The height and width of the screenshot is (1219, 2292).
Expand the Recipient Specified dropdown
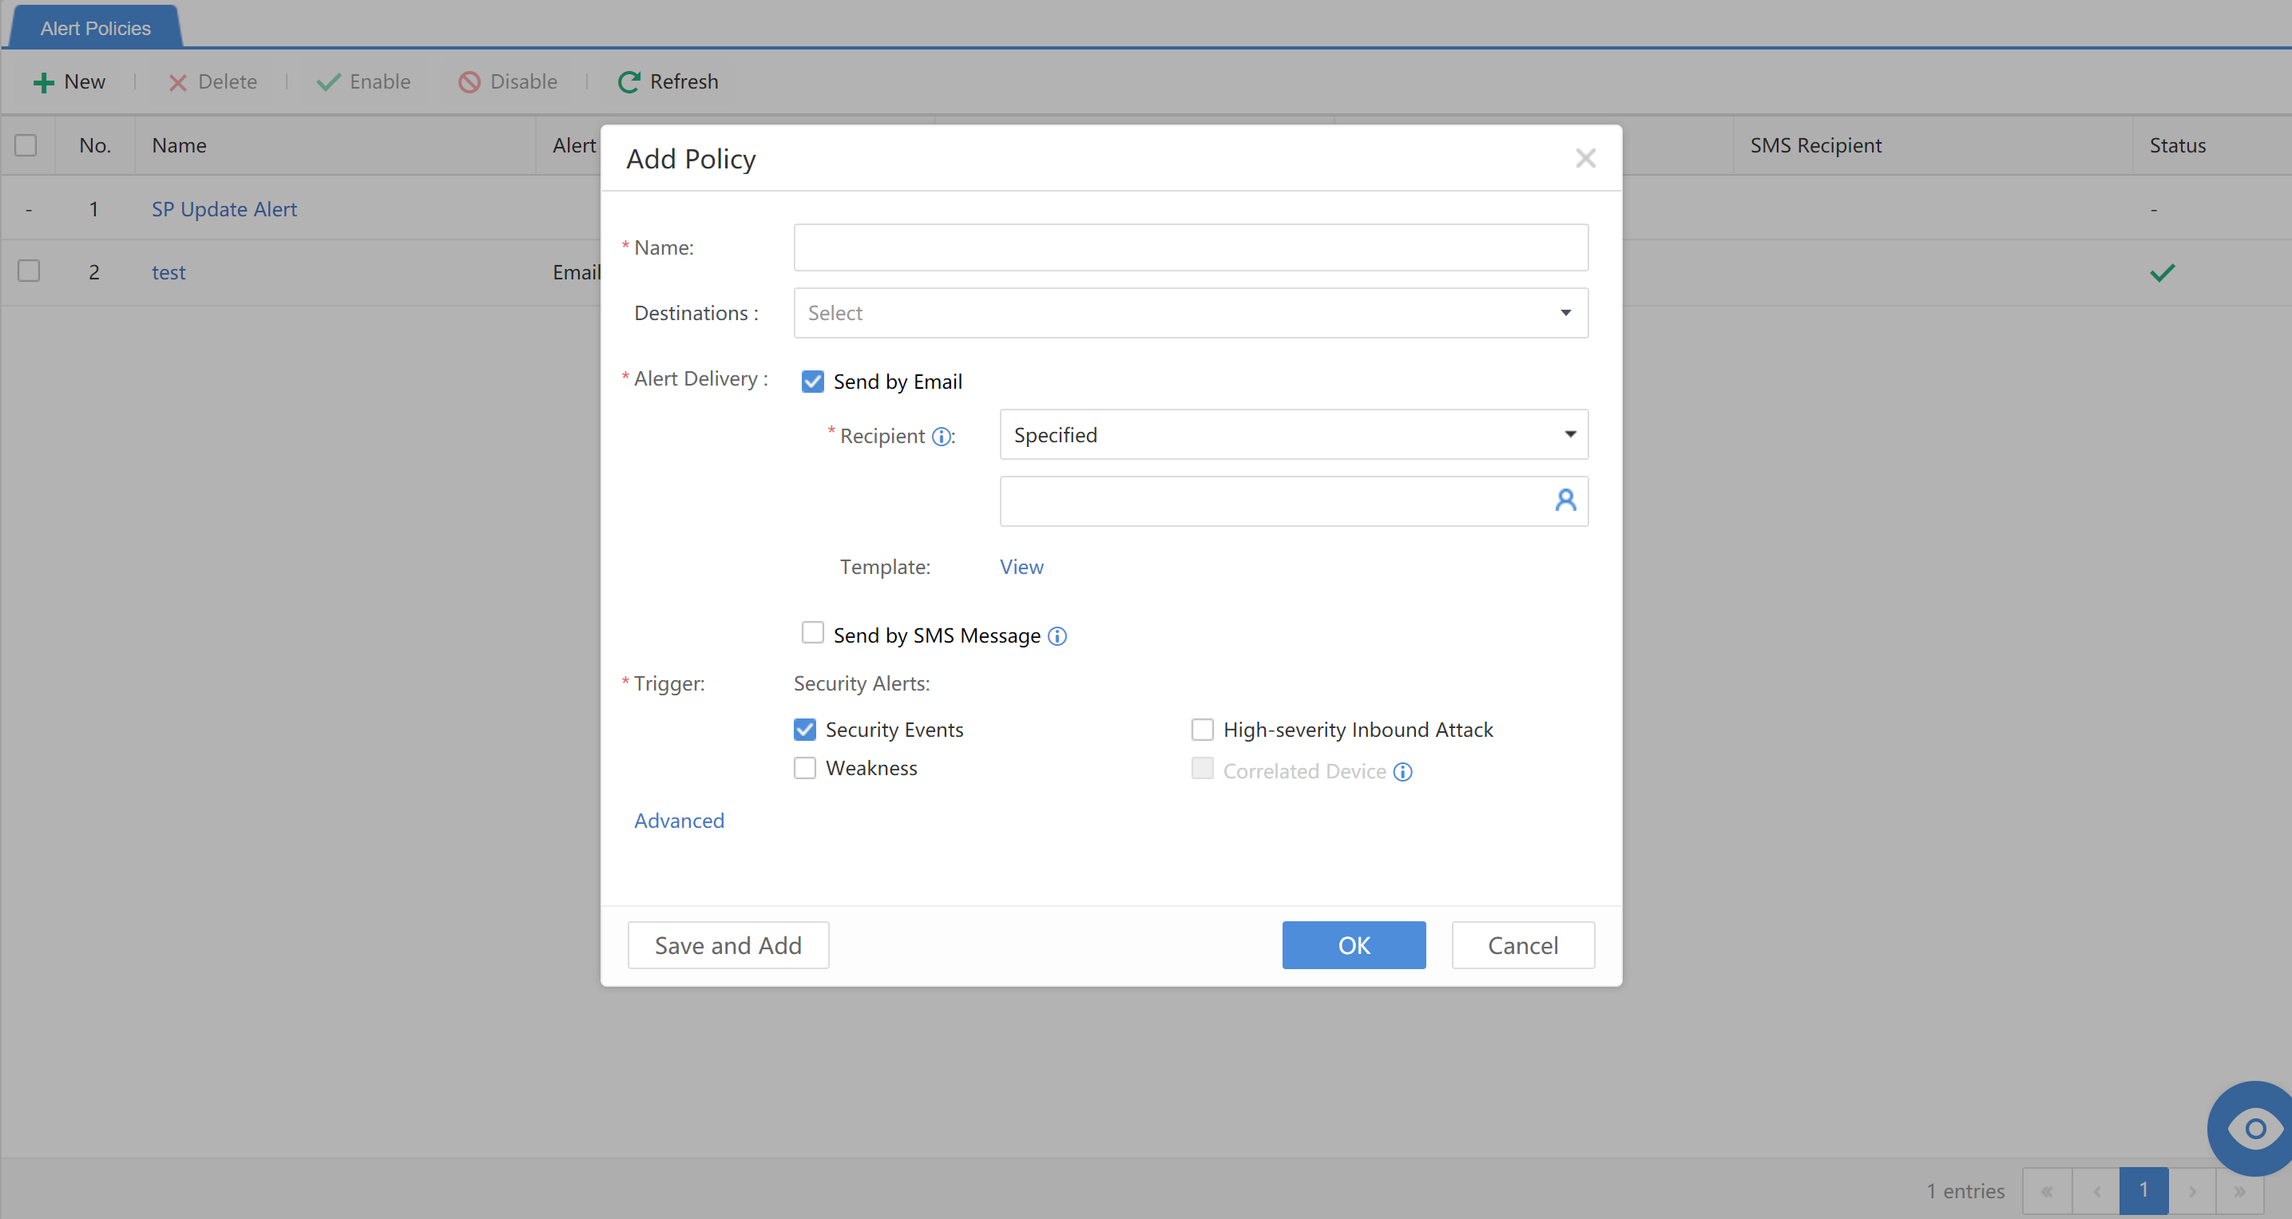click(1293, 435)
